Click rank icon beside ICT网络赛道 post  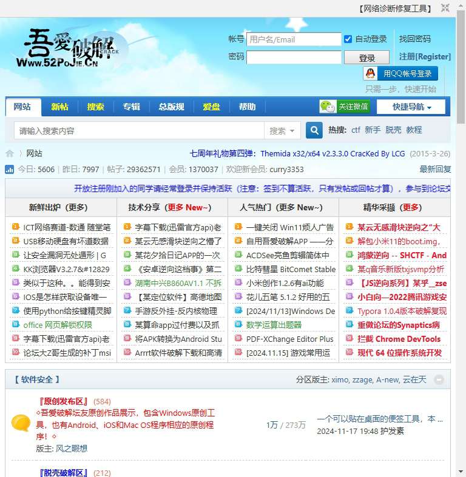click(16, 227)
